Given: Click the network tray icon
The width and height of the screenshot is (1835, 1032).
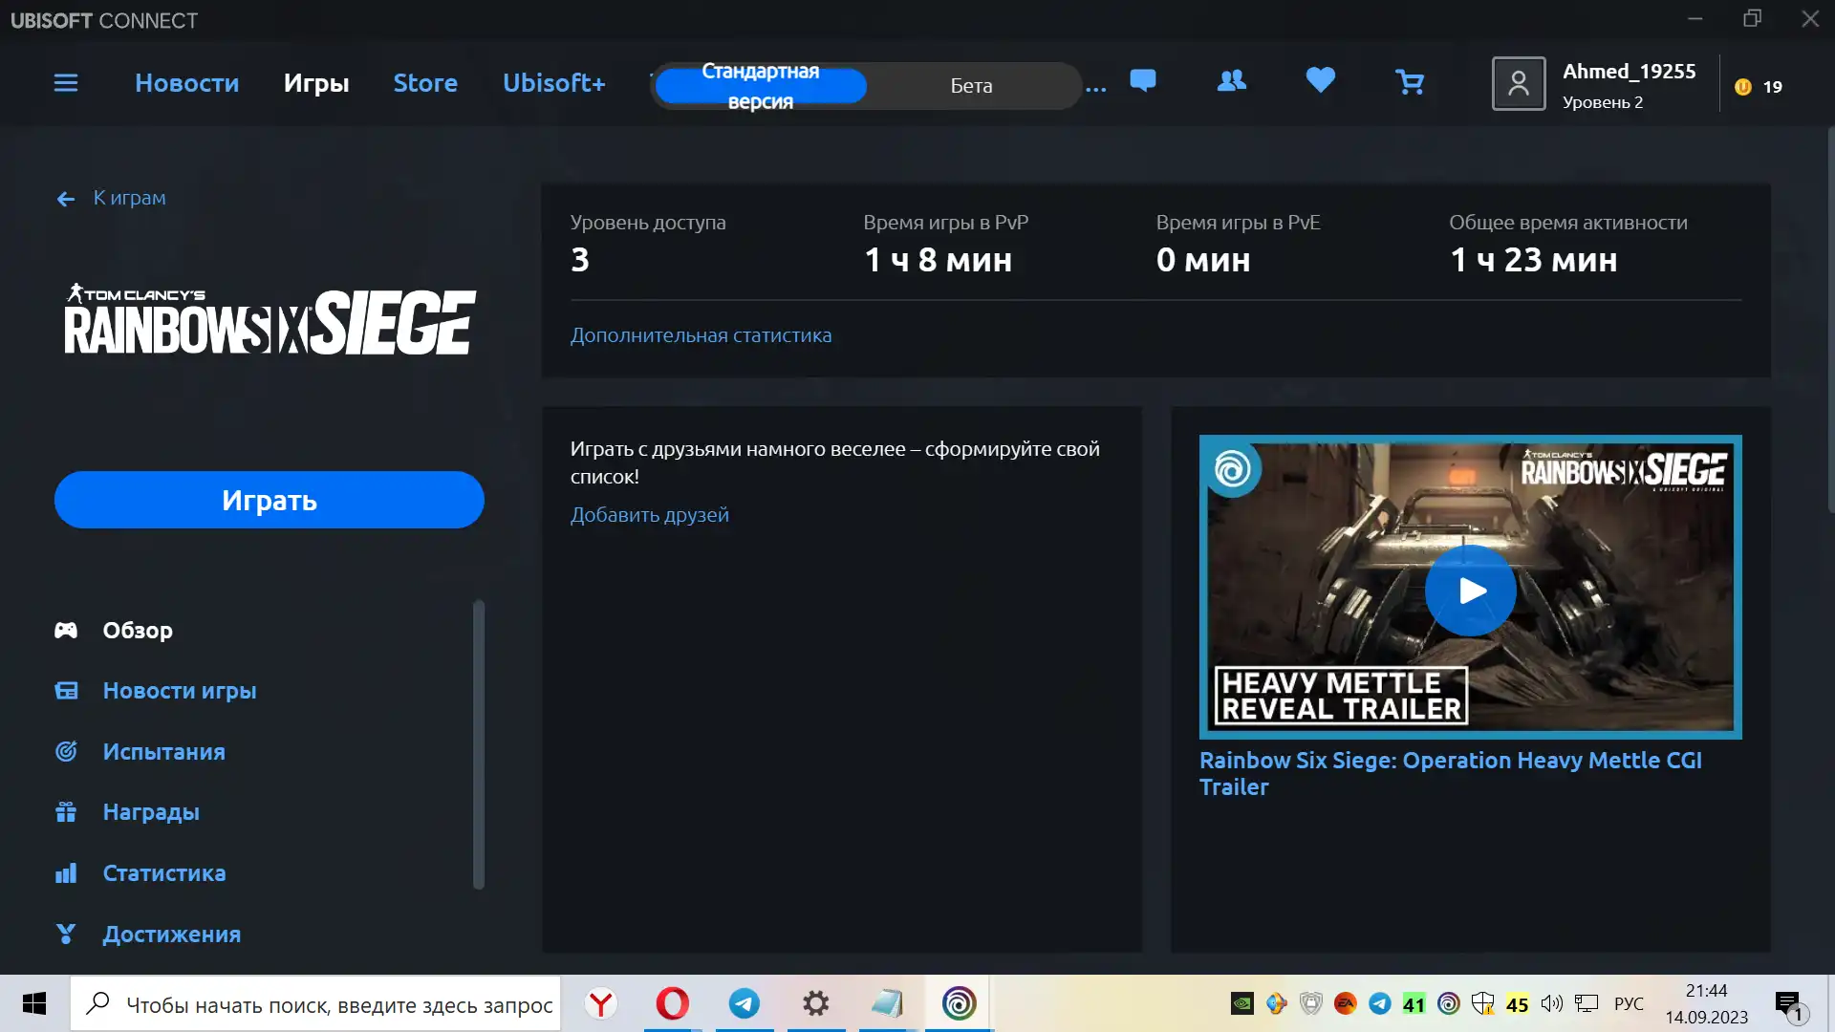Looking at the screenshot, I should [1587, 1003].
